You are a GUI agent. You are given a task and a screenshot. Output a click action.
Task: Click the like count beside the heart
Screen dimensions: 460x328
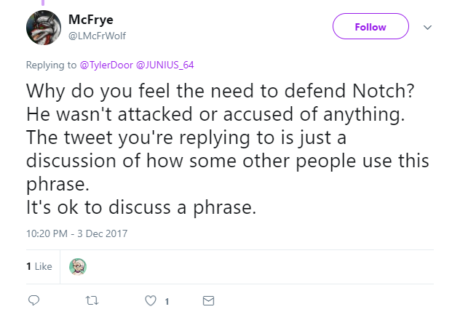[167, 301]
